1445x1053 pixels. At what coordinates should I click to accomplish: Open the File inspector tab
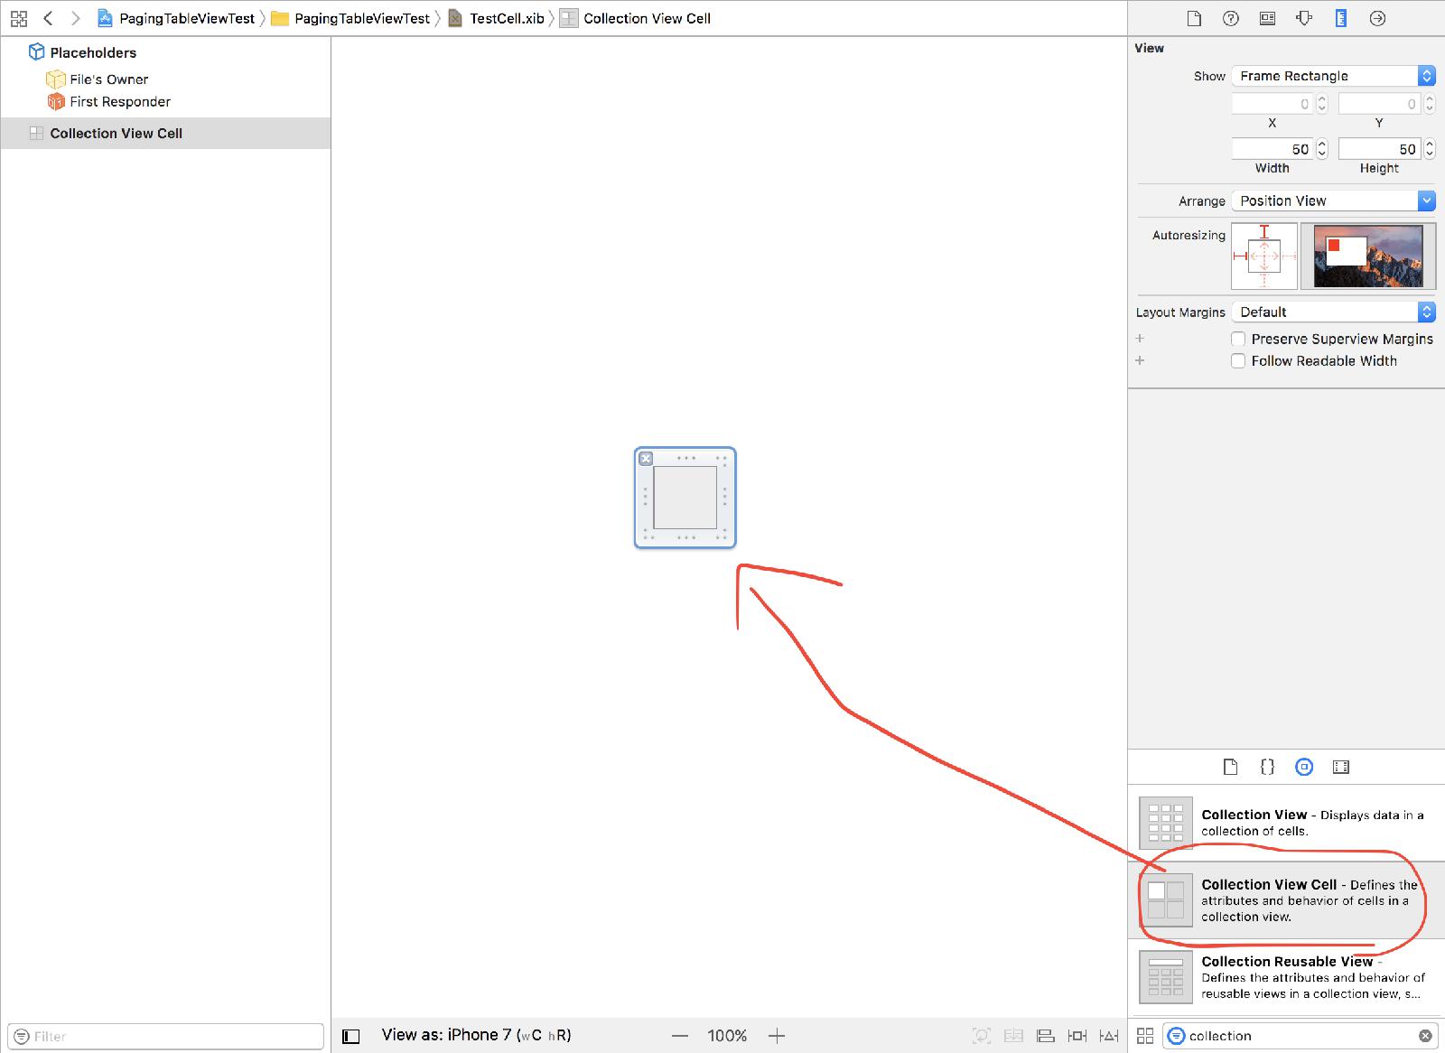[1193, 18]
